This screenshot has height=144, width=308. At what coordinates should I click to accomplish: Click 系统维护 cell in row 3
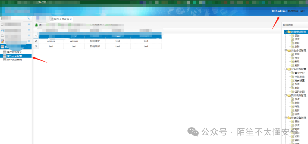[x=95, y=46]
